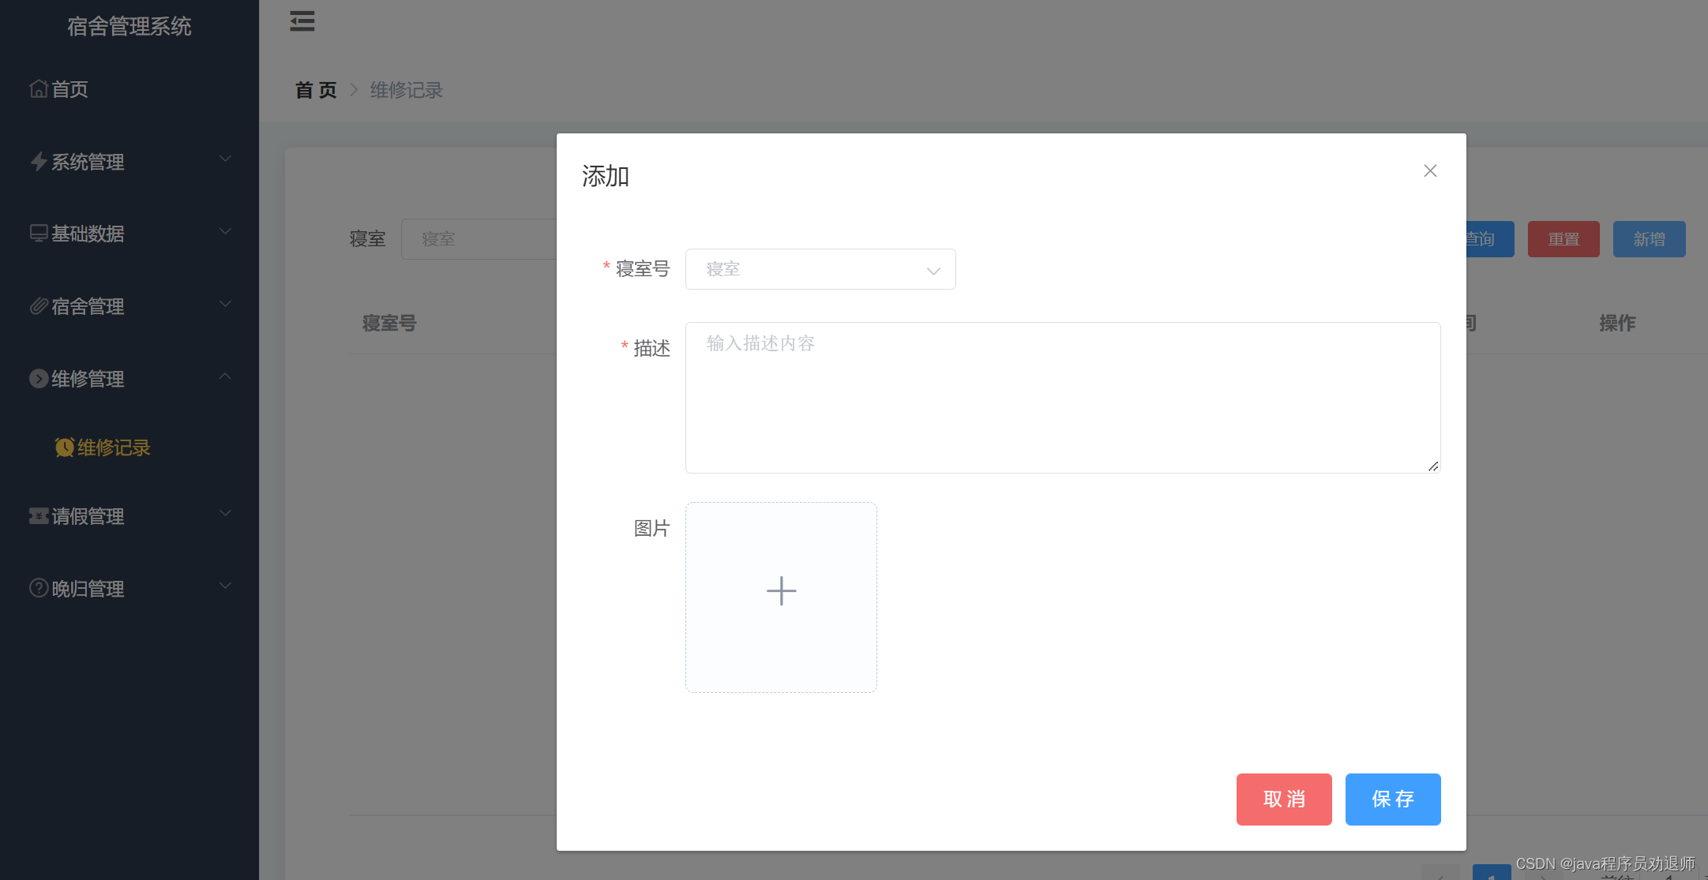Expand the 请假管理 menu chevron
This screenshot has width=1708, height=880.
pos(225,513)
